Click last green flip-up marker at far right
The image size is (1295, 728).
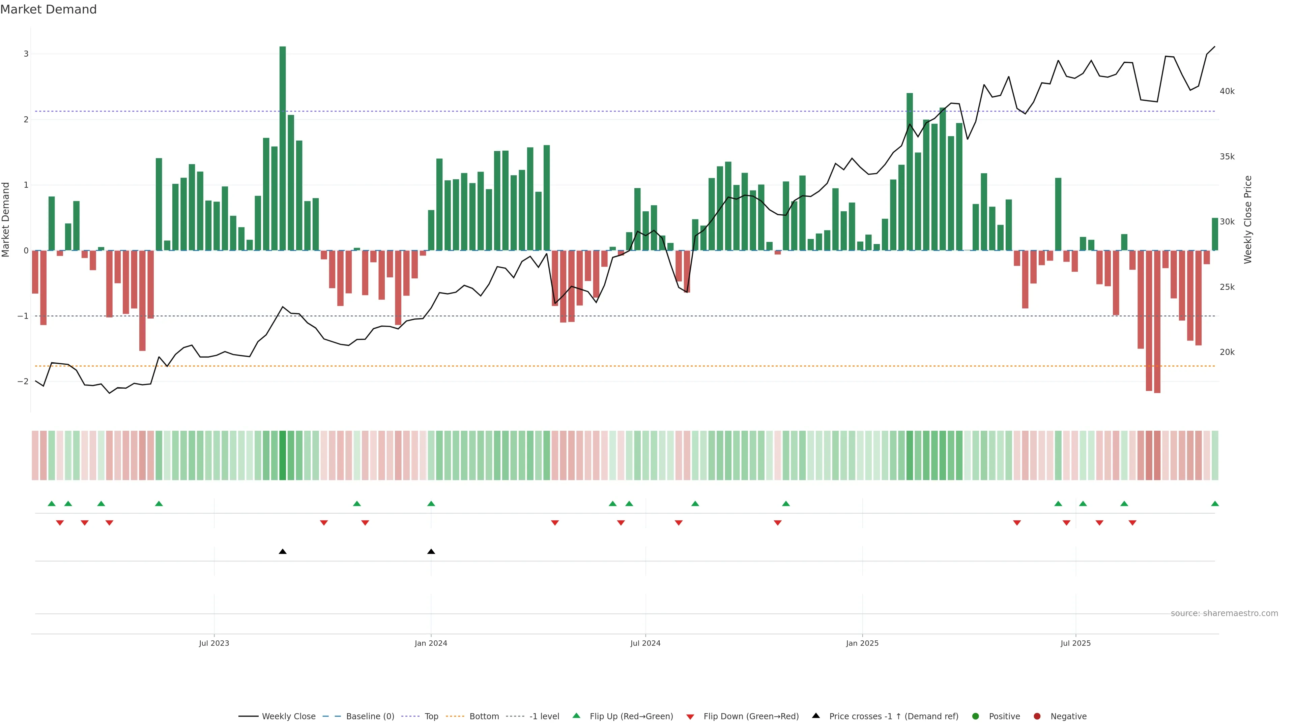[x=1215, y=504]
